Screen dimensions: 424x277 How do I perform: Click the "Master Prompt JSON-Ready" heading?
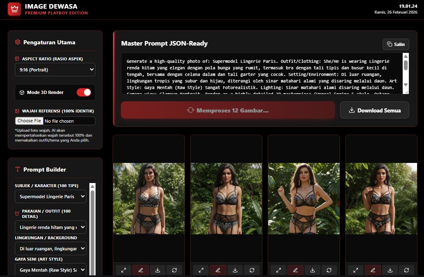tap(164, 43)
